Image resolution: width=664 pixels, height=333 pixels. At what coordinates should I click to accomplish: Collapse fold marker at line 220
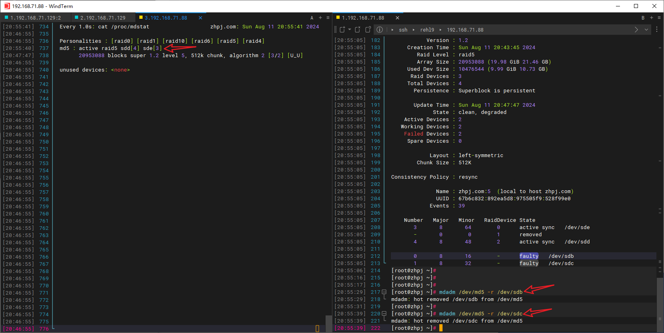pos(384,314)
